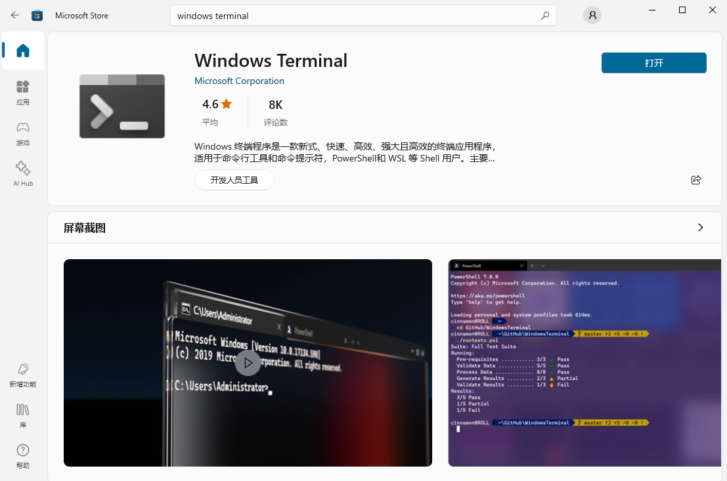Expand the 屏幕截图 screenshots section chevron

coord(701,226)
